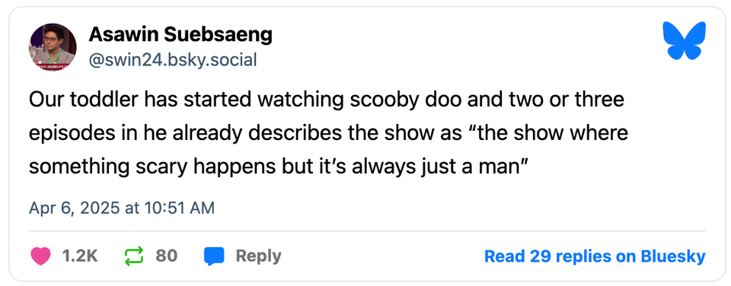Image resolution: width=731 pixels, height=286 pixels.
Task: Open Read 29 replies on Bluesky
Action: click(x=595, y=256)
